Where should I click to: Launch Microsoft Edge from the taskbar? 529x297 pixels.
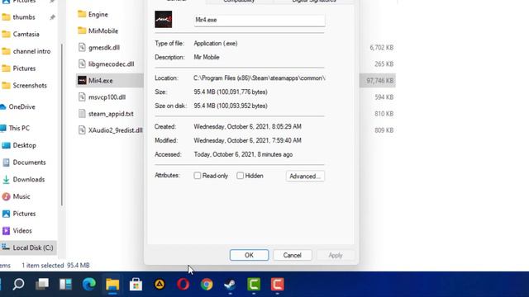[89, 285]
